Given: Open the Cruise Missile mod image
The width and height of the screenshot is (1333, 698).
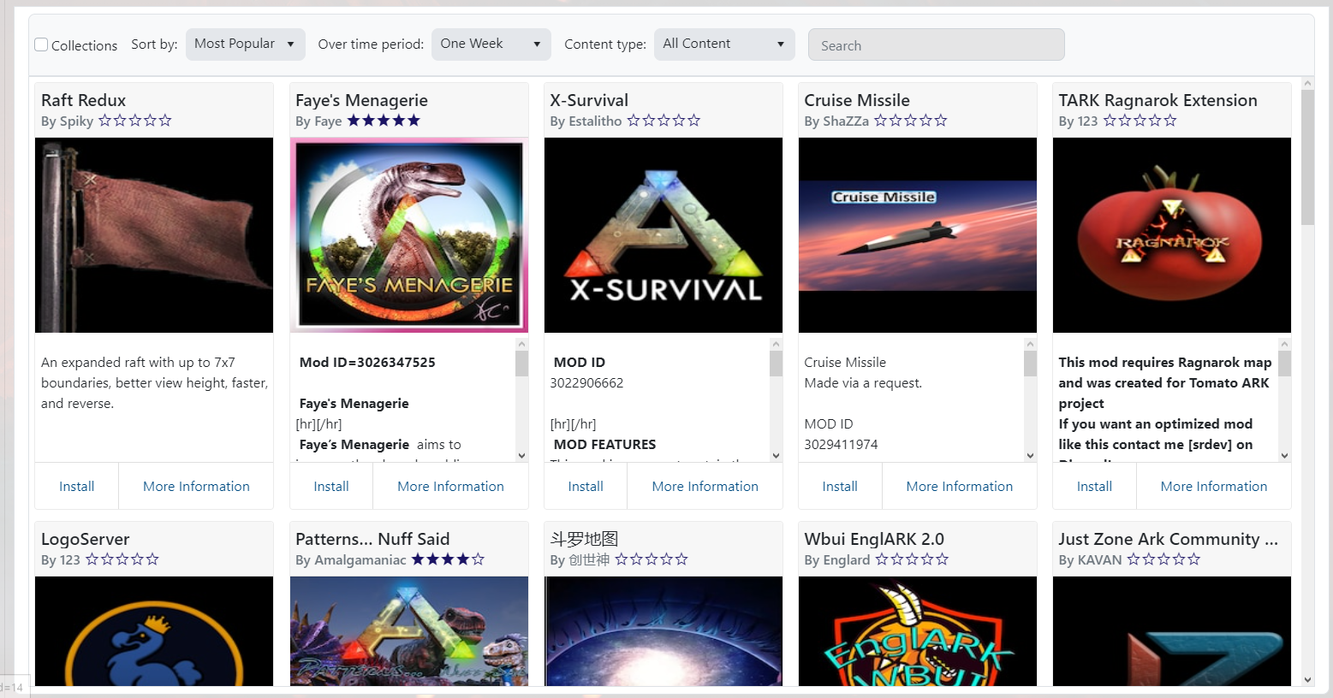Looking at the screenshot, I should coord(917,235).
